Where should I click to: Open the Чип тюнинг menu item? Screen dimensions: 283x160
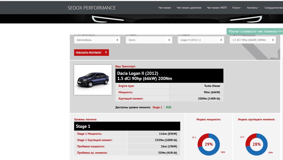pyautogui.click(x=164, y=8)
